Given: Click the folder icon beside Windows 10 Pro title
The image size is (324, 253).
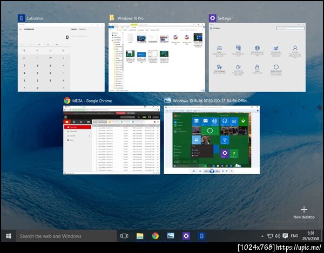Looking at the screenshot, I should point(112,18).
